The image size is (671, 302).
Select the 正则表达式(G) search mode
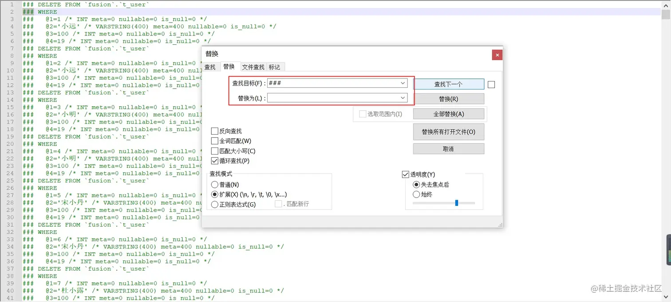click(x=215, y=204)
